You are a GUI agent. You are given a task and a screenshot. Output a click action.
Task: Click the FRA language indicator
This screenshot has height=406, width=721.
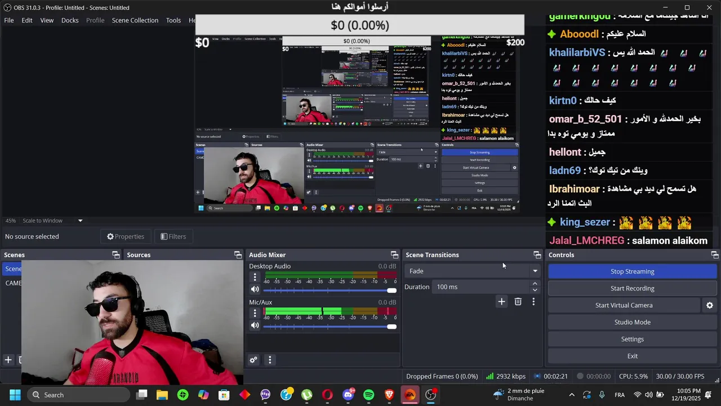(619, 395)
